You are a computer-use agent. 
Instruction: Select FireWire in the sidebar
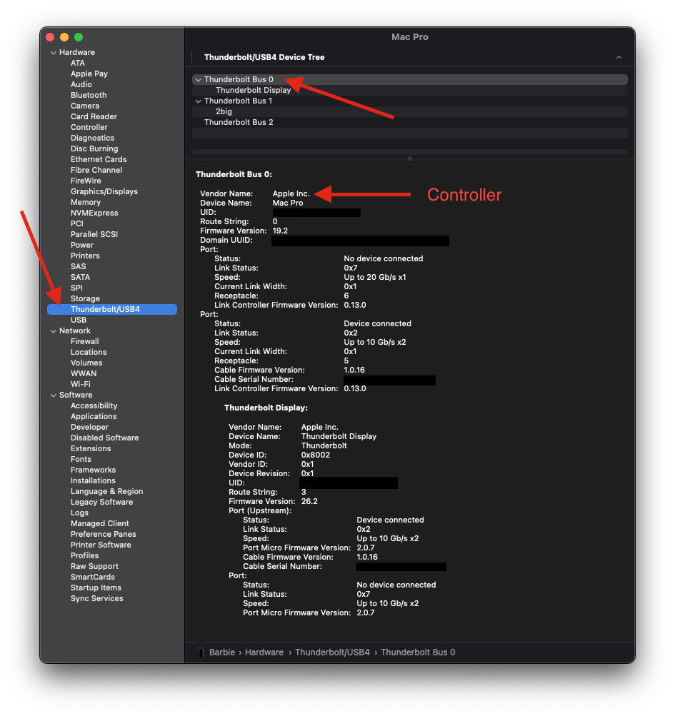point(86,181)
